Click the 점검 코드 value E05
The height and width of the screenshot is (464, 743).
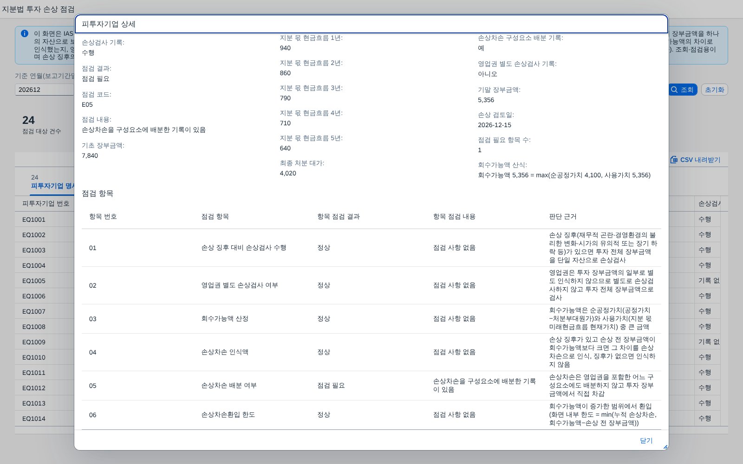(87, 104)
